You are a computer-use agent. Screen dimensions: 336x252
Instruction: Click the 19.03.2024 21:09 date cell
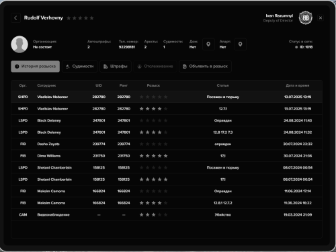[x=298, y=215]
